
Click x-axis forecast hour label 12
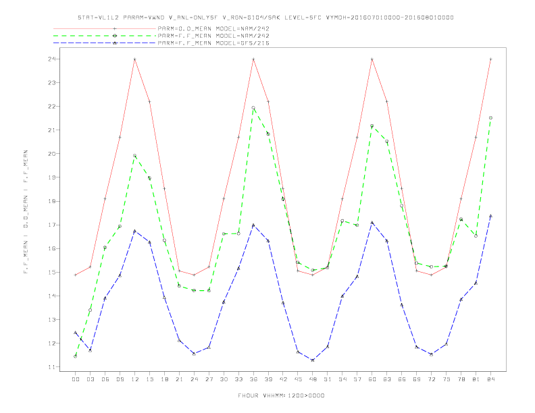135,379
